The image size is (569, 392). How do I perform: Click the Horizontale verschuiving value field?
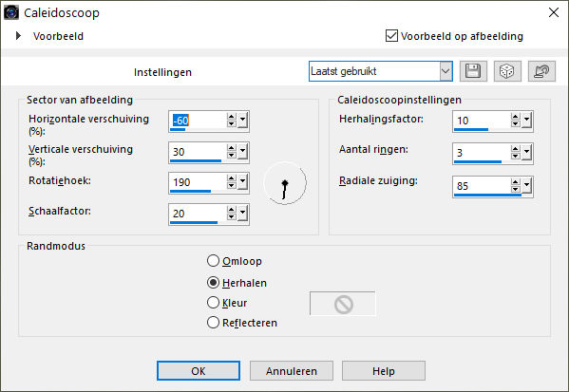pyautogui.click(x=198, y=121)
